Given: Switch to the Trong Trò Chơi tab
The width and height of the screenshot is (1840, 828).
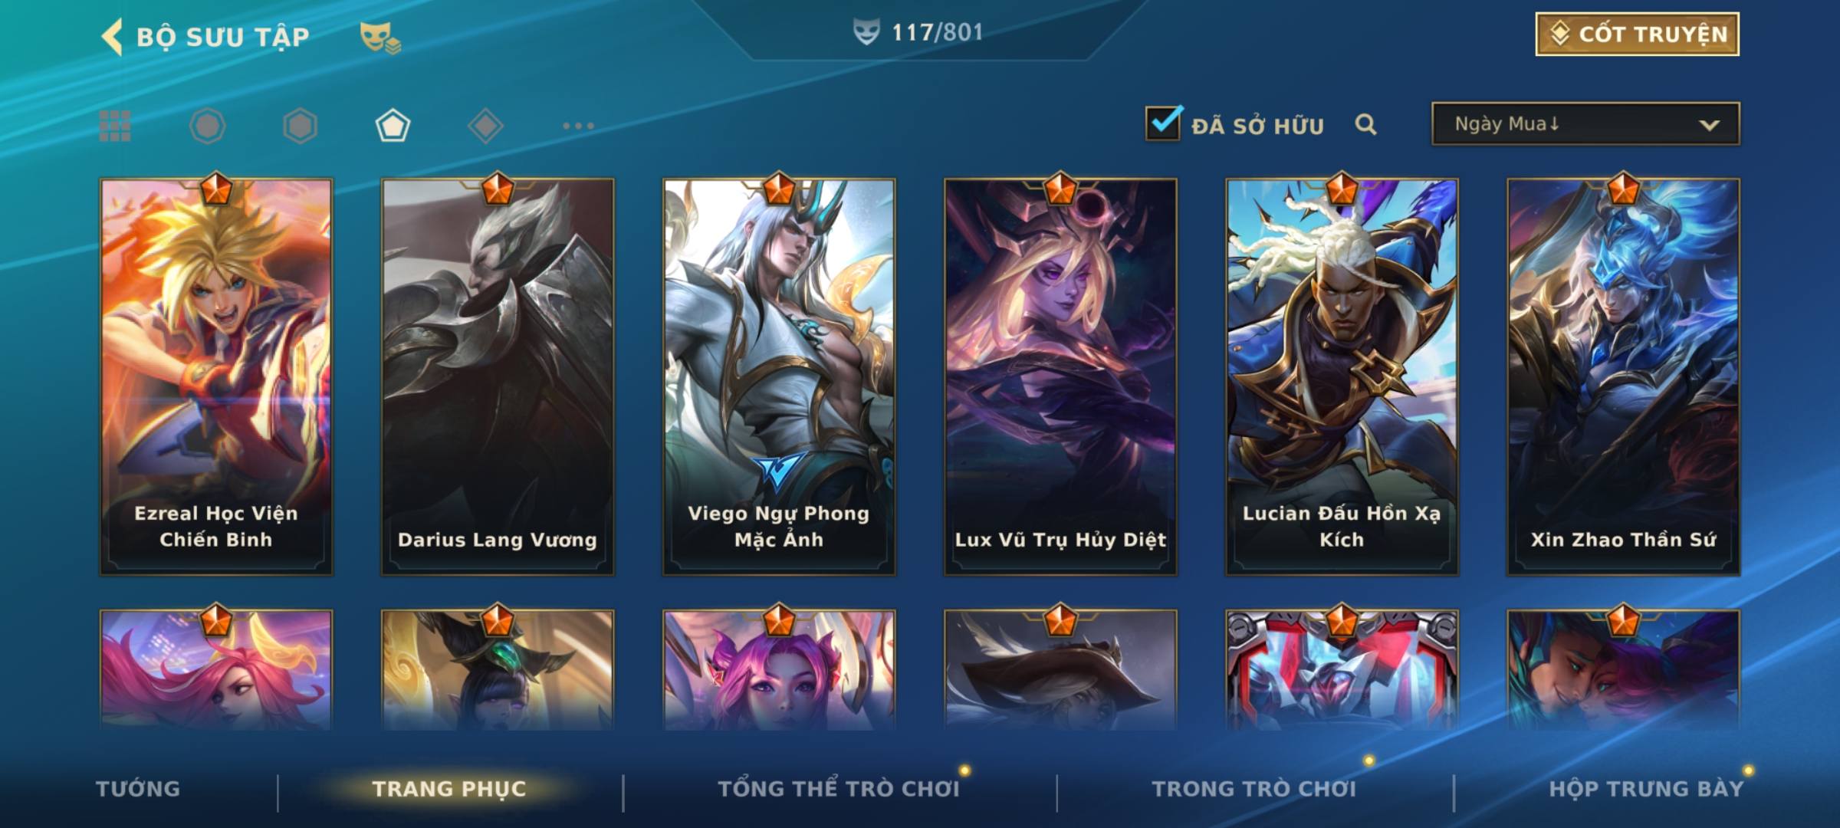Looking at the screenshot, I should [x=1254, y=789].
